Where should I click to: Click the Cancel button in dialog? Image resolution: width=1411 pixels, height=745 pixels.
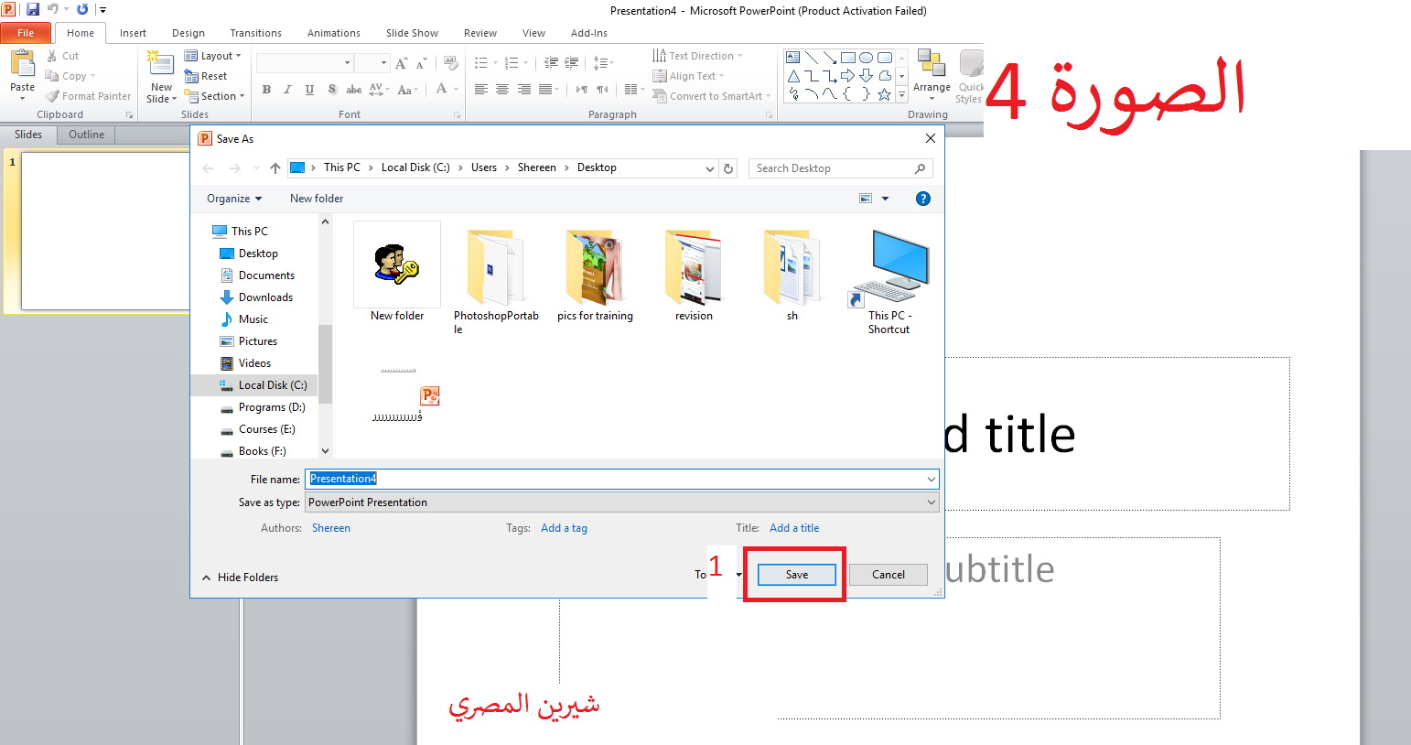(888, 575)
